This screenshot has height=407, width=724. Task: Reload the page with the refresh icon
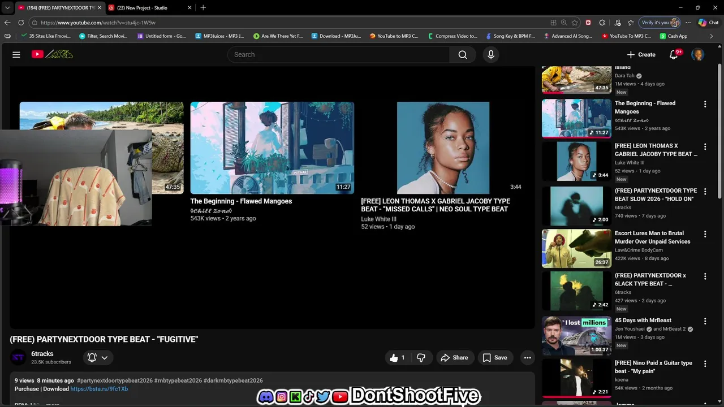(x=21, y=23)
